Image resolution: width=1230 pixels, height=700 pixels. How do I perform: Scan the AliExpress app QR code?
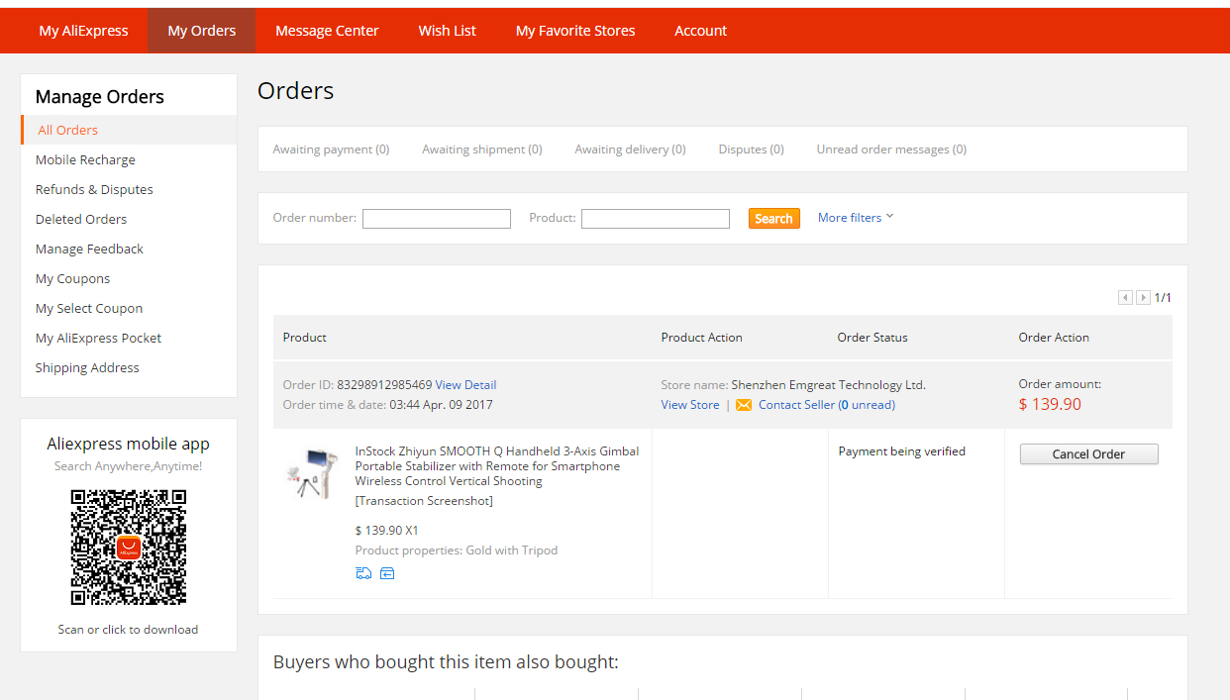(128, 548)
